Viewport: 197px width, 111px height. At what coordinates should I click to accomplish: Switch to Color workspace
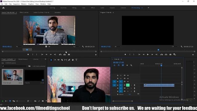tap(83, 8)
